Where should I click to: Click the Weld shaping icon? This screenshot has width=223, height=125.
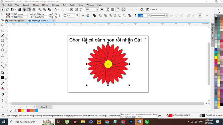pos(101,16)
